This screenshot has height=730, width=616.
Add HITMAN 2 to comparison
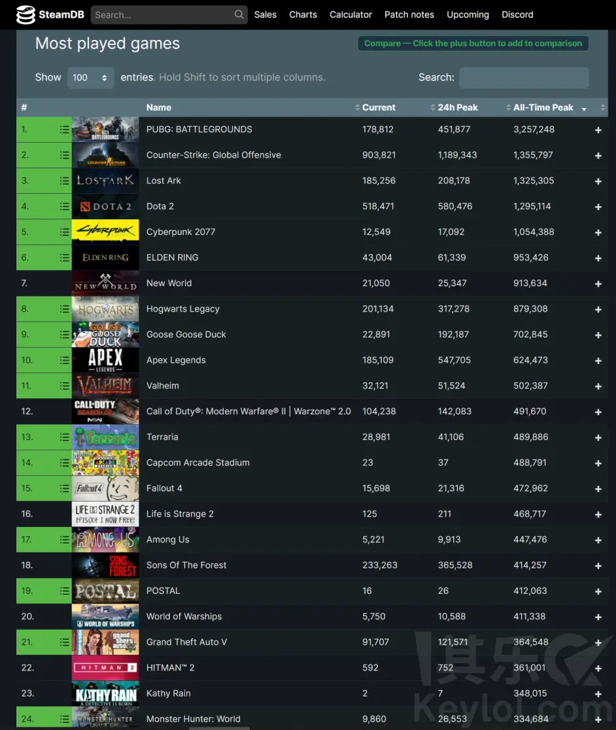(x=598, y=668)
